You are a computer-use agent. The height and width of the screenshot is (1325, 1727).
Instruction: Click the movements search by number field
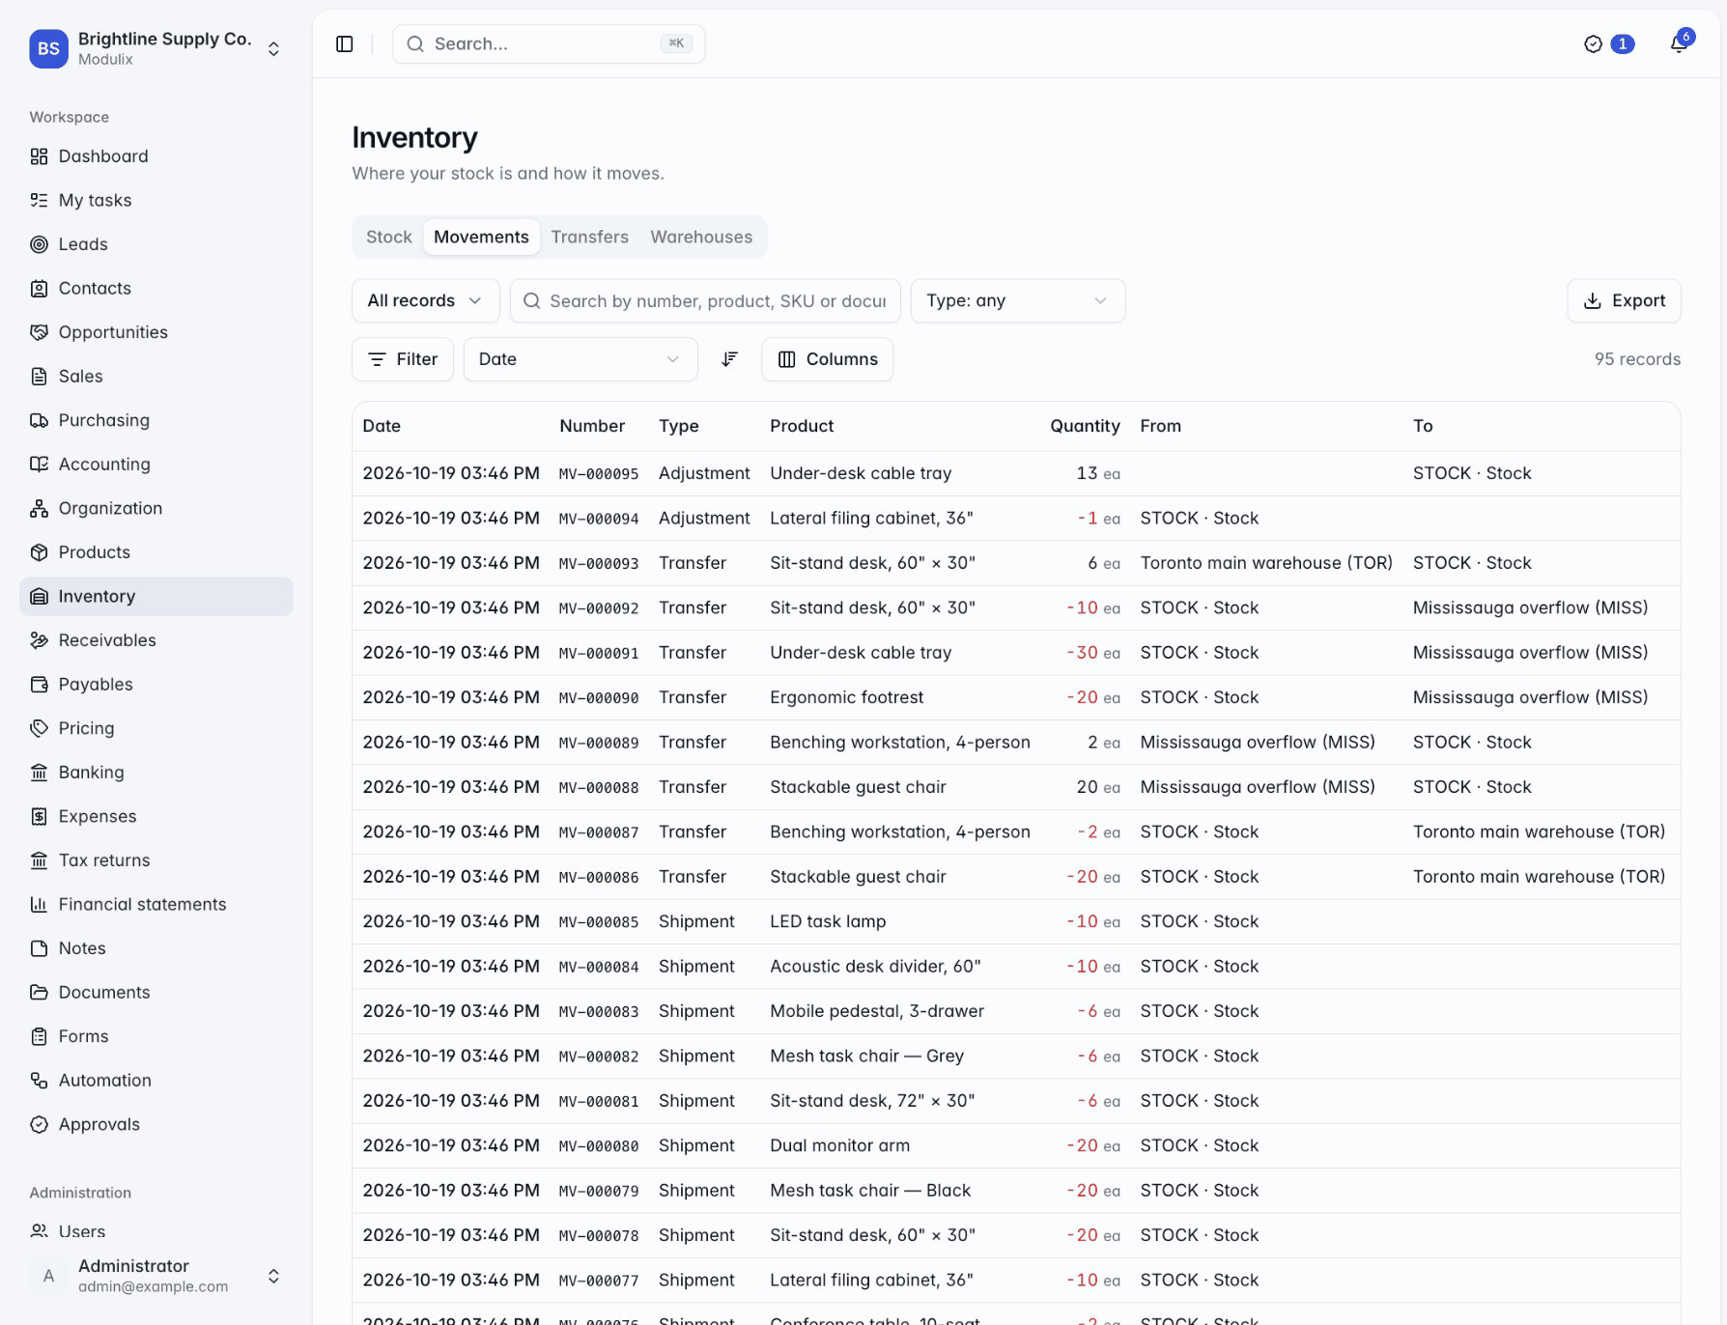(x=705, y=301)
